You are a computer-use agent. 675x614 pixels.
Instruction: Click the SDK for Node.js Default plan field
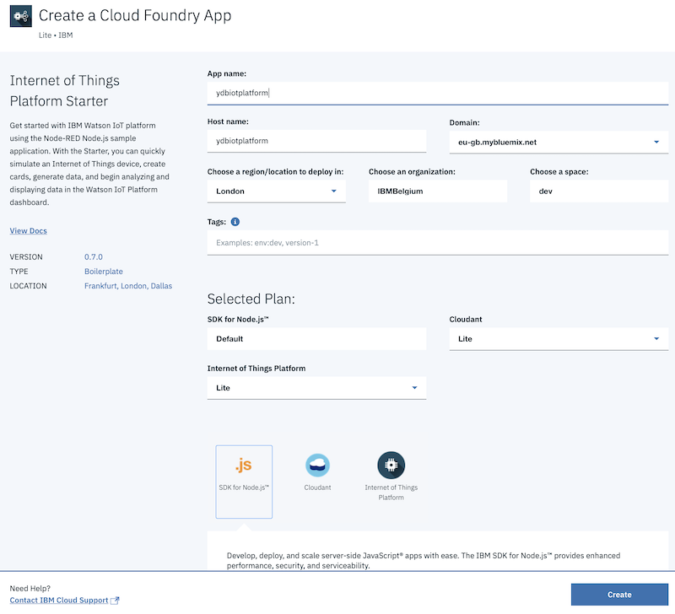pos(317,338)
